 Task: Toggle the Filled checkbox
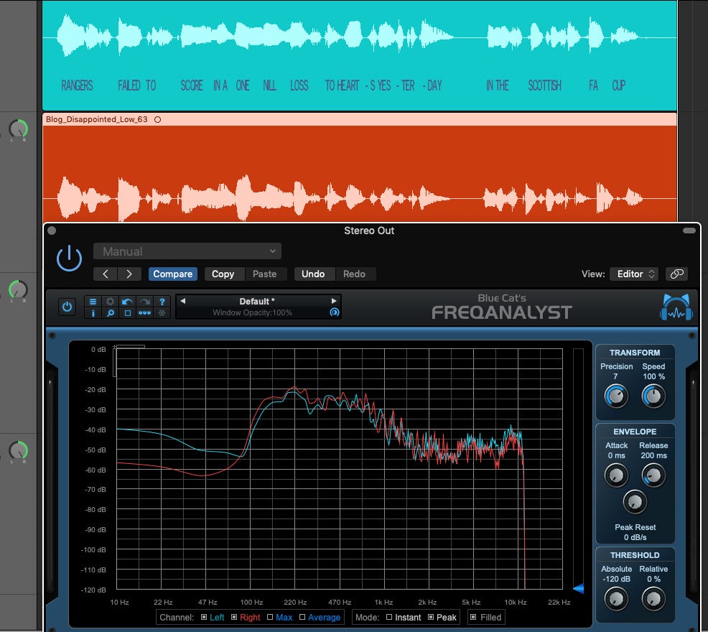click(473, 617)
